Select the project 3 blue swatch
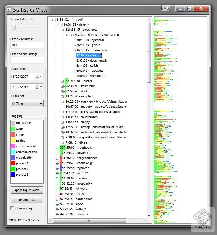 pos(13,175)
